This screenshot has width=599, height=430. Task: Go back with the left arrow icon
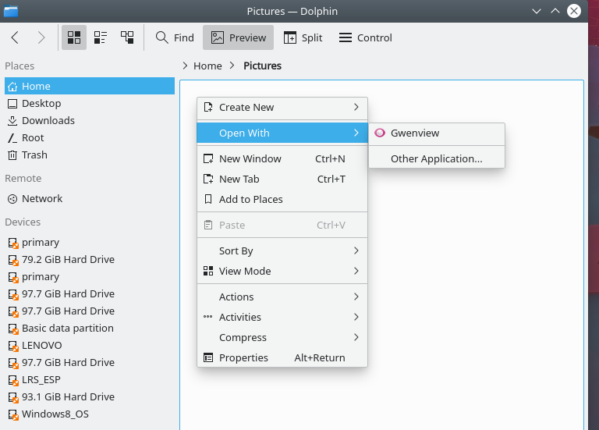[15, 37]
